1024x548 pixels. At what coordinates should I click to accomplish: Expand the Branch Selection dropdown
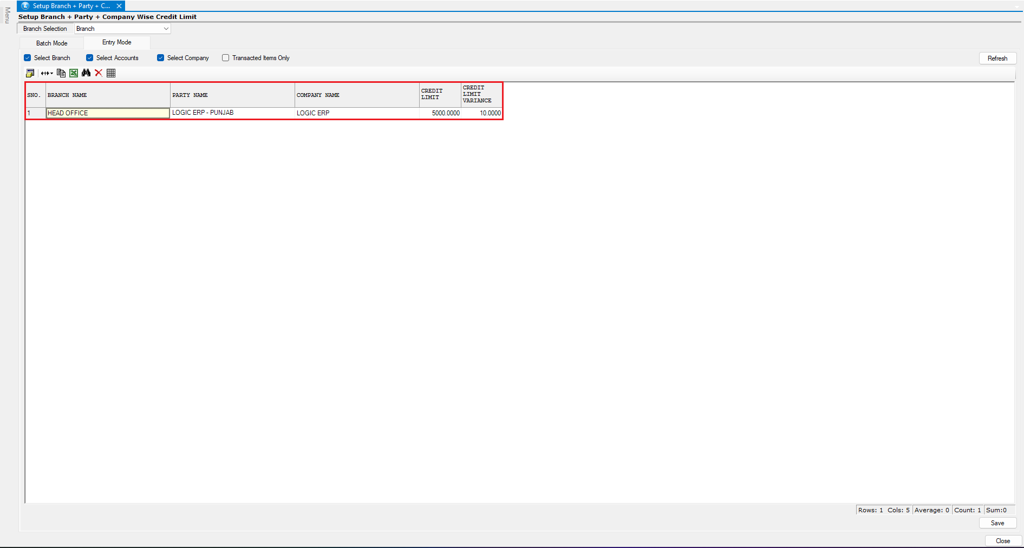click(166, 29)
